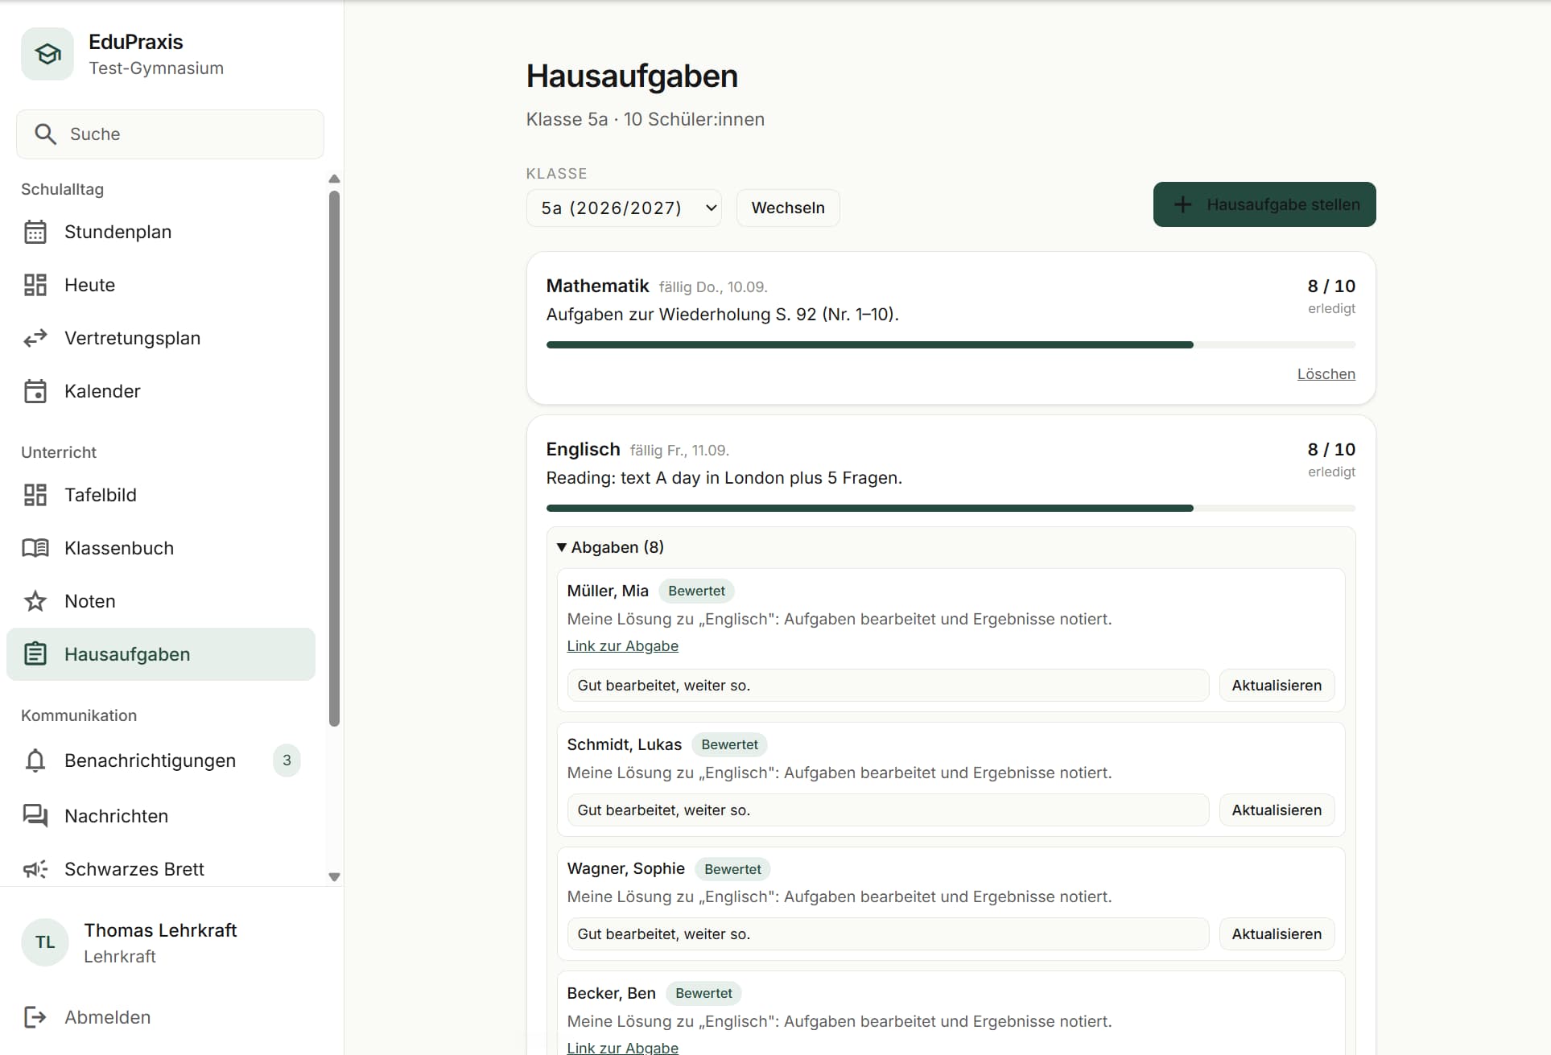Focus the Suche search field

[170, 134]
